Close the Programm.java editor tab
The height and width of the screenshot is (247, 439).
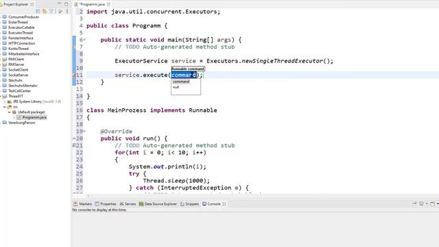[x=108, y=4]
